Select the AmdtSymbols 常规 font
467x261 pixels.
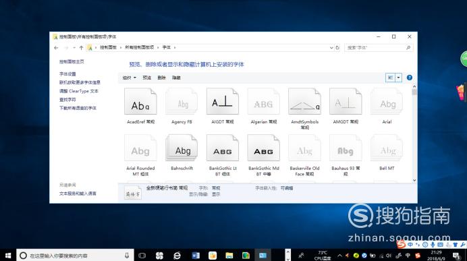pyautogui.click(x=304, y=109)
